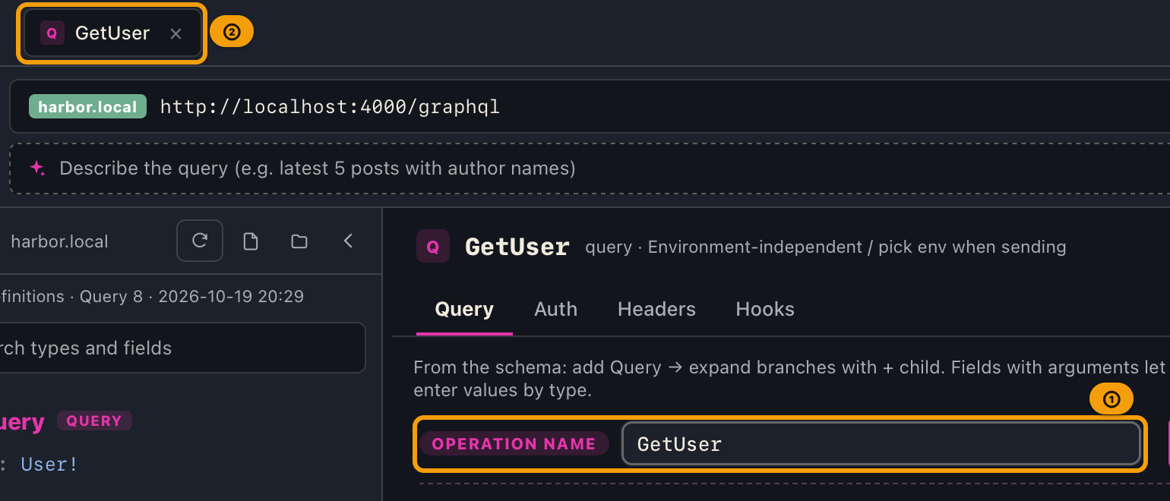
Task: Click the Q query icon in GetUser tab
Action: point(52,33)
